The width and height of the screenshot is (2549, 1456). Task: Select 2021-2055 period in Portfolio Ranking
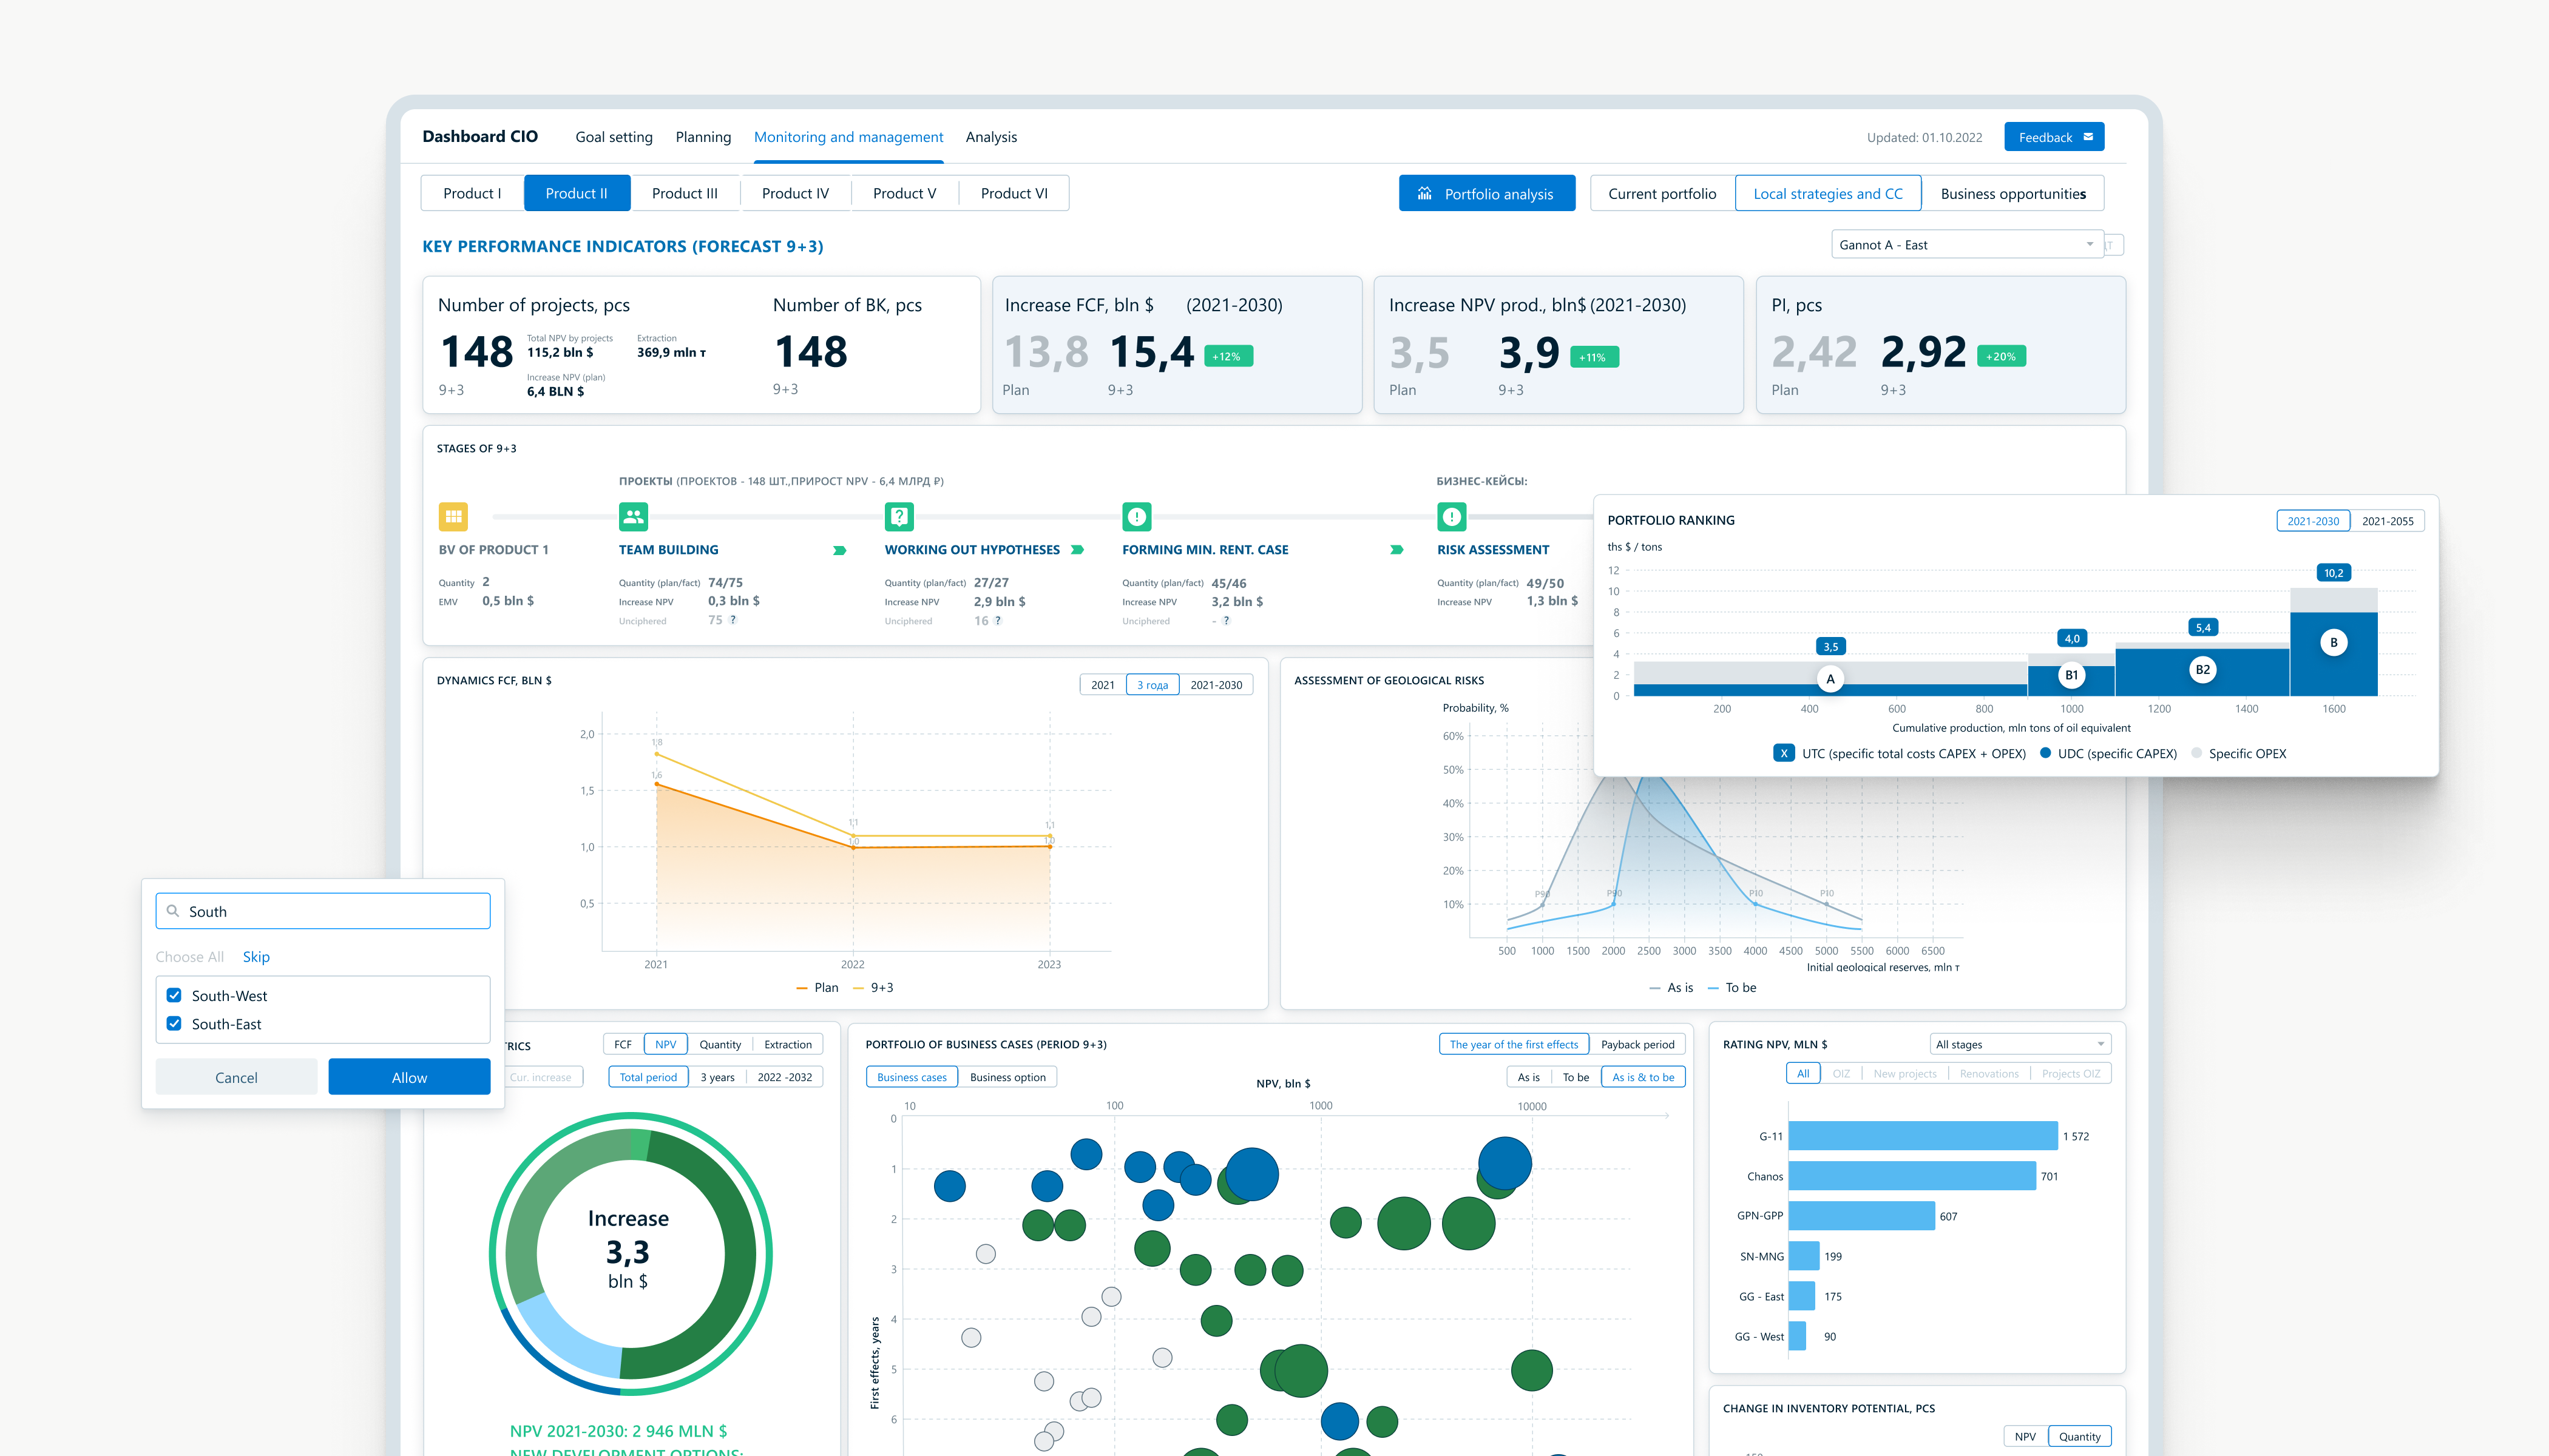pos(2387,520)
